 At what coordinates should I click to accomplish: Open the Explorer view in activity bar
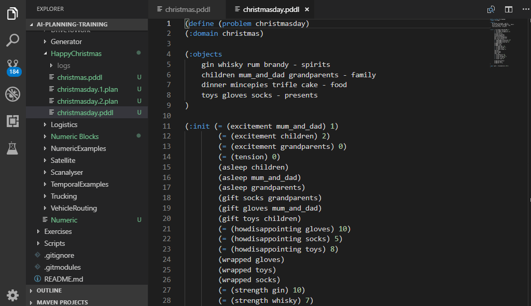point(12,13)
